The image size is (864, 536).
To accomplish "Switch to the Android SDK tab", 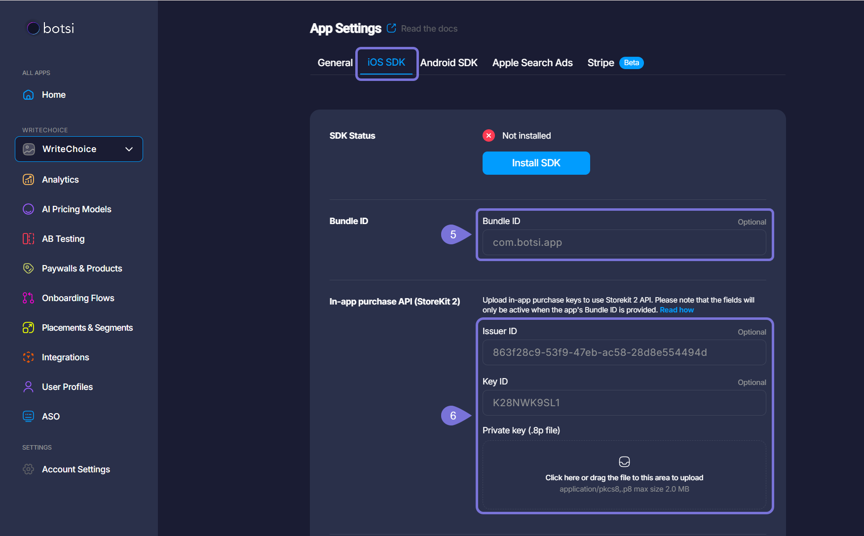I will (449, 63).
